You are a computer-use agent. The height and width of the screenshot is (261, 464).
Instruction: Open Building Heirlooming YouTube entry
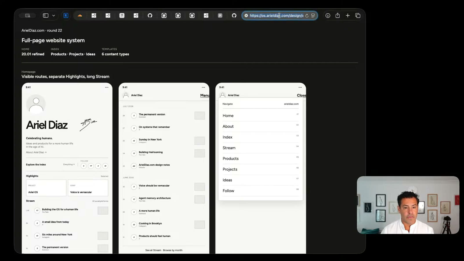pyautogui.click(x=151, y=152)
